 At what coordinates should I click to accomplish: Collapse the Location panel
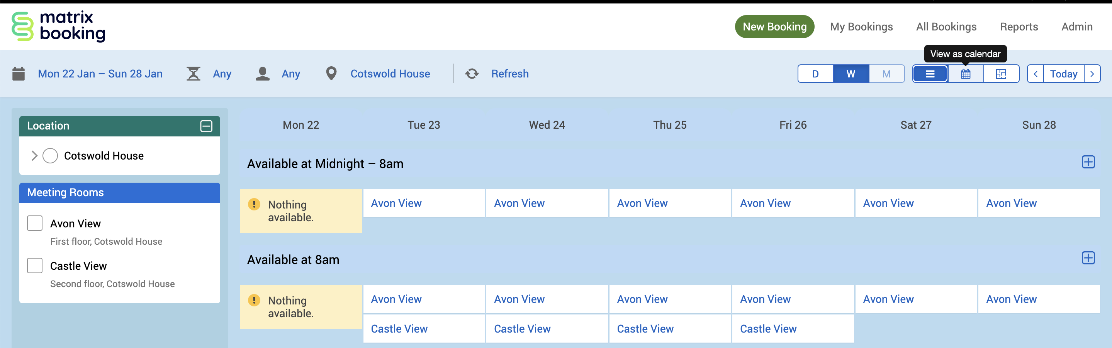point(206,126)
